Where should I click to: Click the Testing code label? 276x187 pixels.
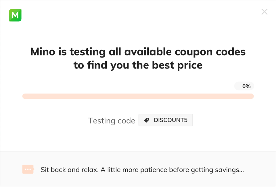coord(112,121)
